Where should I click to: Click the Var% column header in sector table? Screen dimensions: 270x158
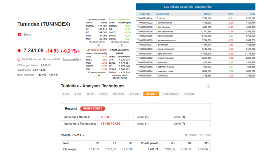coord(230,14)
